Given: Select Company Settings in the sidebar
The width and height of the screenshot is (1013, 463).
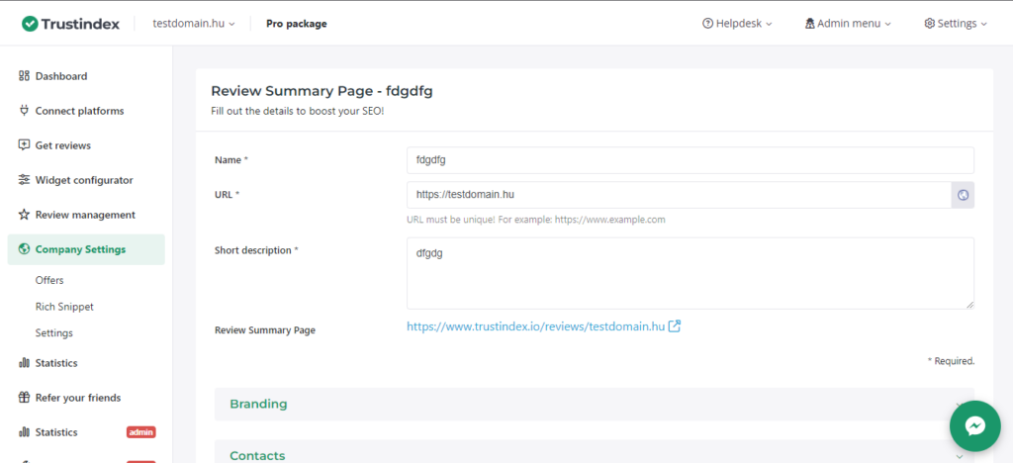Looking at the screenshot, I should coord(80,249).
